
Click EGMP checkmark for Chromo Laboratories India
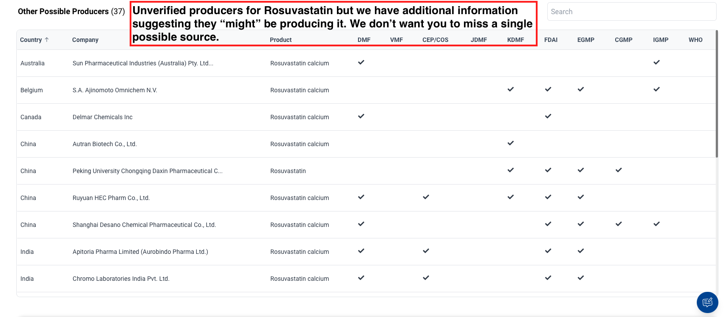click(x=581, y=278)
